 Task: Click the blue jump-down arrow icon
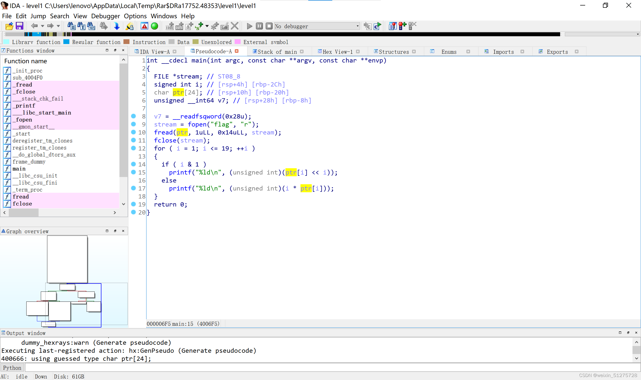point(117,26)
